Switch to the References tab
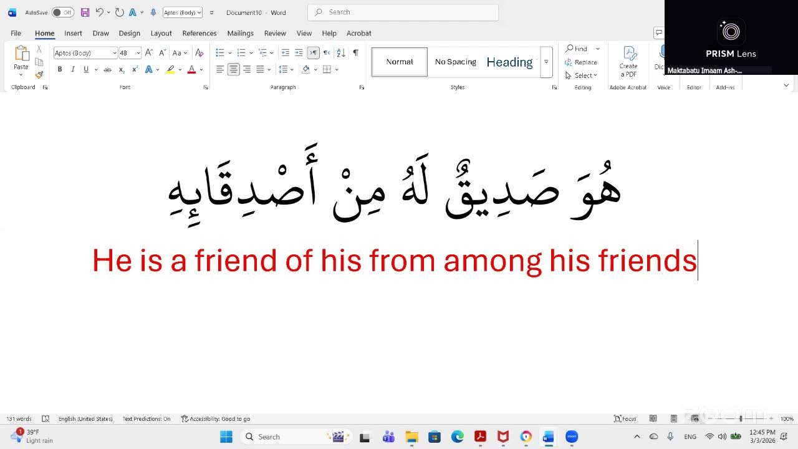 click(x=199, y=33)
